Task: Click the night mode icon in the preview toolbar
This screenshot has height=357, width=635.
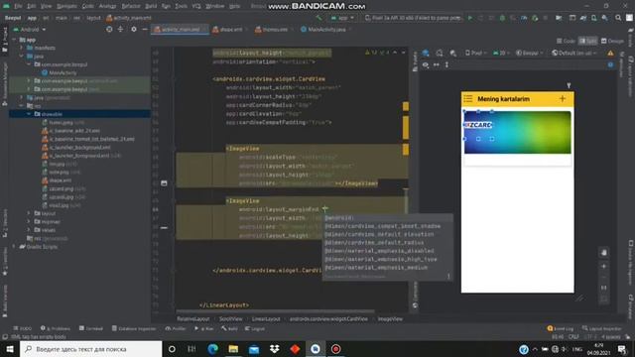Action: pyautogui.click(x=453, y=53)
